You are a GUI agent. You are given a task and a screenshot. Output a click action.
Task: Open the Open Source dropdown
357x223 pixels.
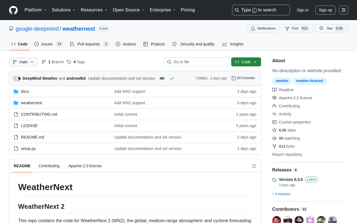(129, 10)
